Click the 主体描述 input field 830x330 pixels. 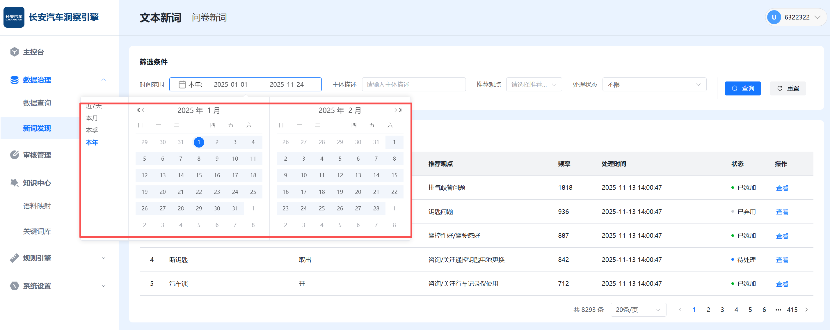pos(413,84)
